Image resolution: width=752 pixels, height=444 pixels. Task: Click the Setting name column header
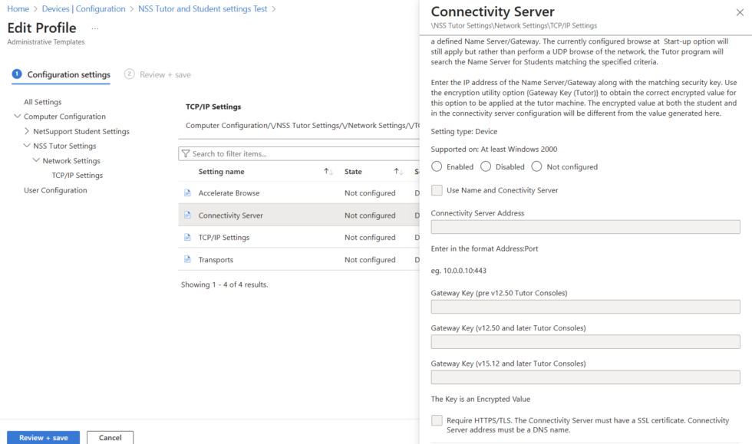coord(221,171)
